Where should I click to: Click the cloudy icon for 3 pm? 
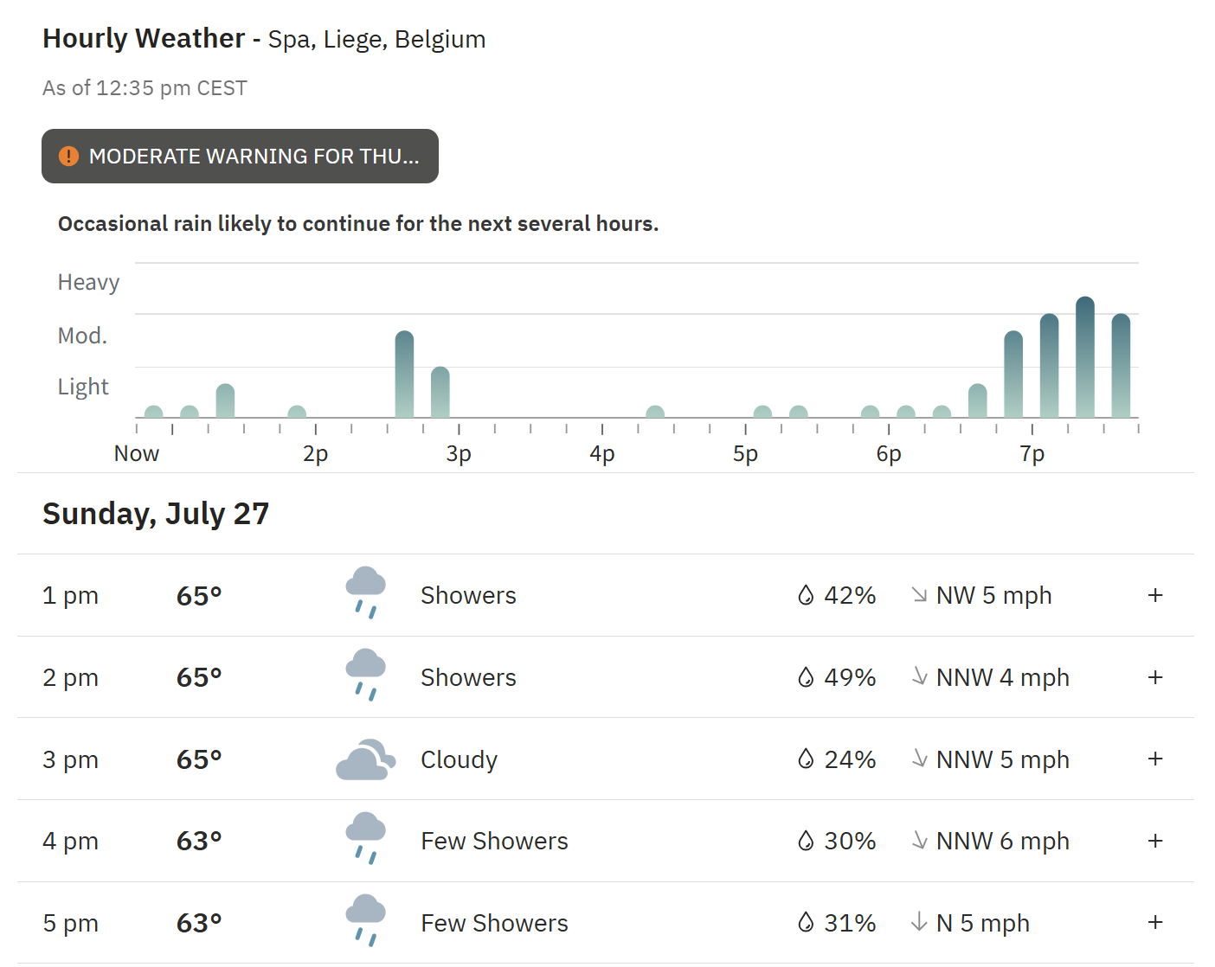tap(365, 759)
